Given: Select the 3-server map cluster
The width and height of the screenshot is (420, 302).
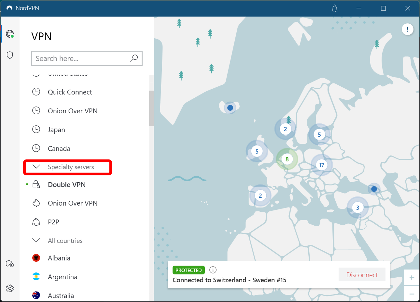Looking at the screenshot, I should tap(357, 208).
